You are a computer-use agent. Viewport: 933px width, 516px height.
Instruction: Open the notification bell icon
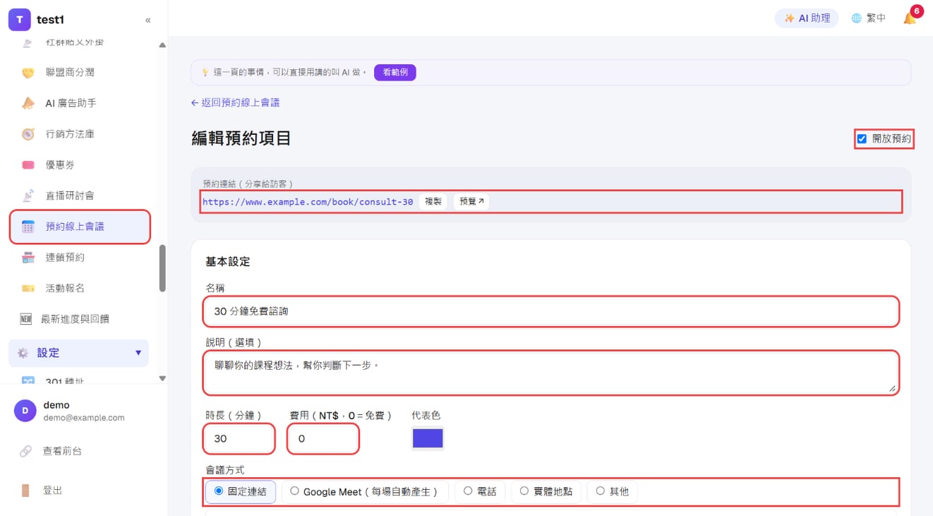click(x=910, y=18)
